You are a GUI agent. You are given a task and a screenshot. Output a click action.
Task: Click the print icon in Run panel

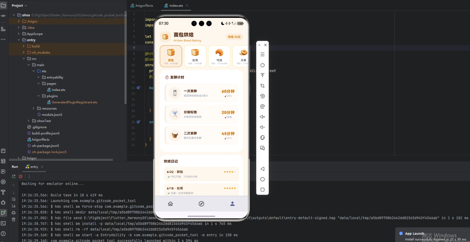[14, 213]
